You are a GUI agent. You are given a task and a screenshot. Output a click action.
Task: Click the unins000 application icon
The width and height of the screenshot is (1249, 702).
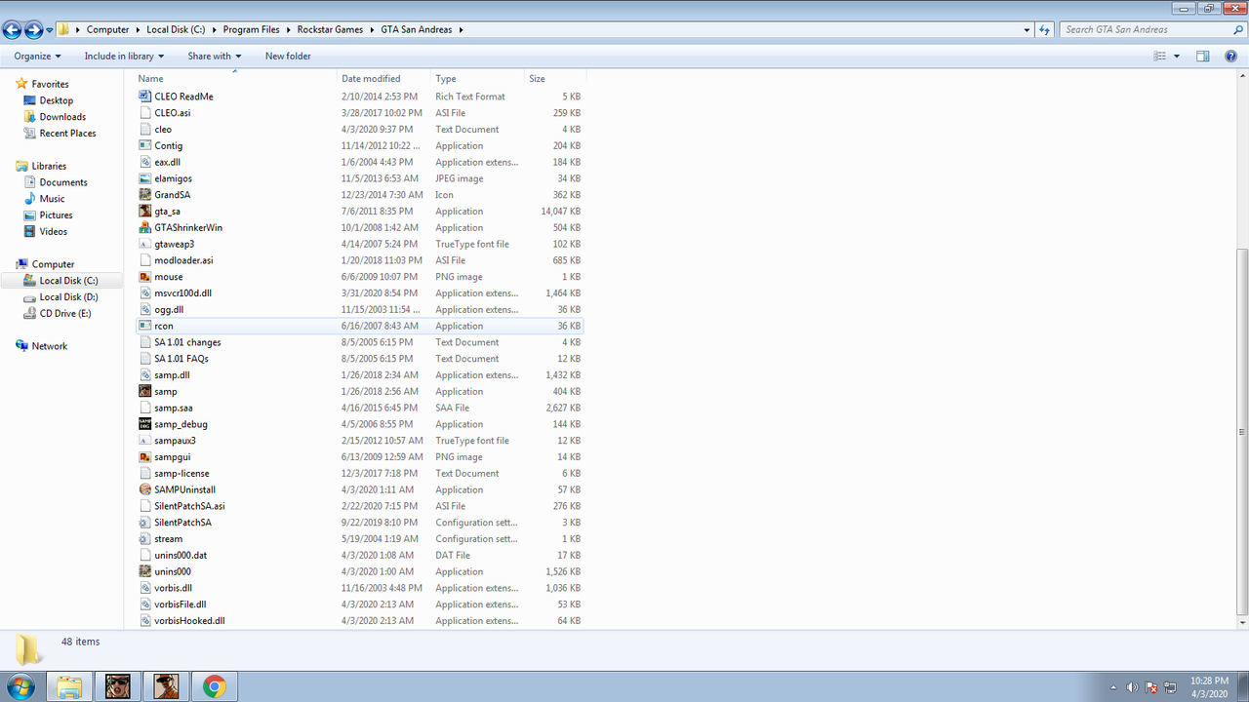tap(145, 571)
